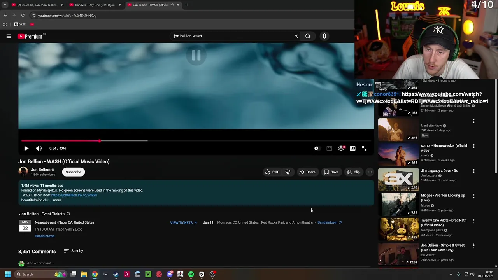Image resolution: width=498 pixels, height=280 pixels.
Task: Open options menu for Twenty One Pilots
Action: [x=474, y=221]
